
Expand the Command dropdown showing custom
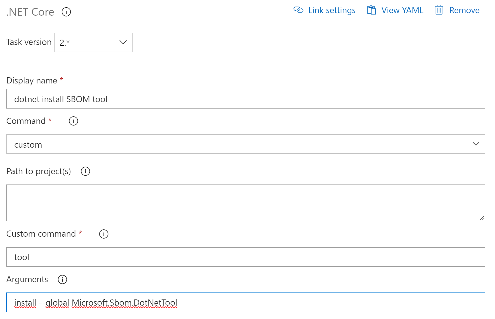tap(246, 144)
